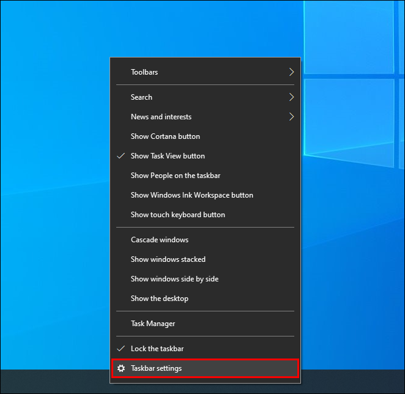Click the gear icon beside Taskbar settings
This screenshot has height=394, width=405.
(x=121, y=368)
